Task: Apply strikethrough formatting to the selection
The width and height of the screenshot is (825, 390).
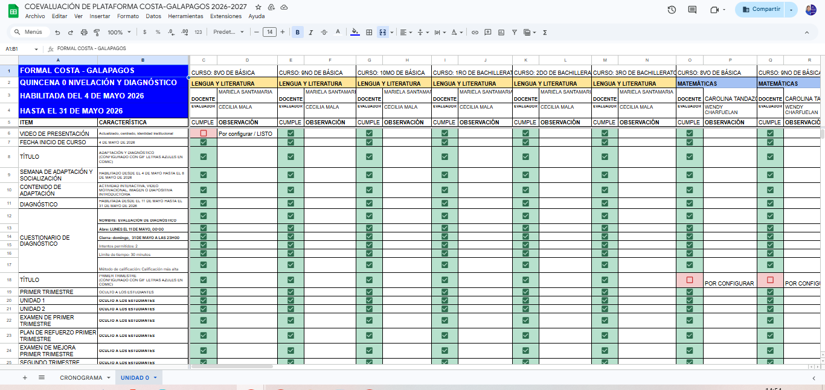Action: (324, 32)
